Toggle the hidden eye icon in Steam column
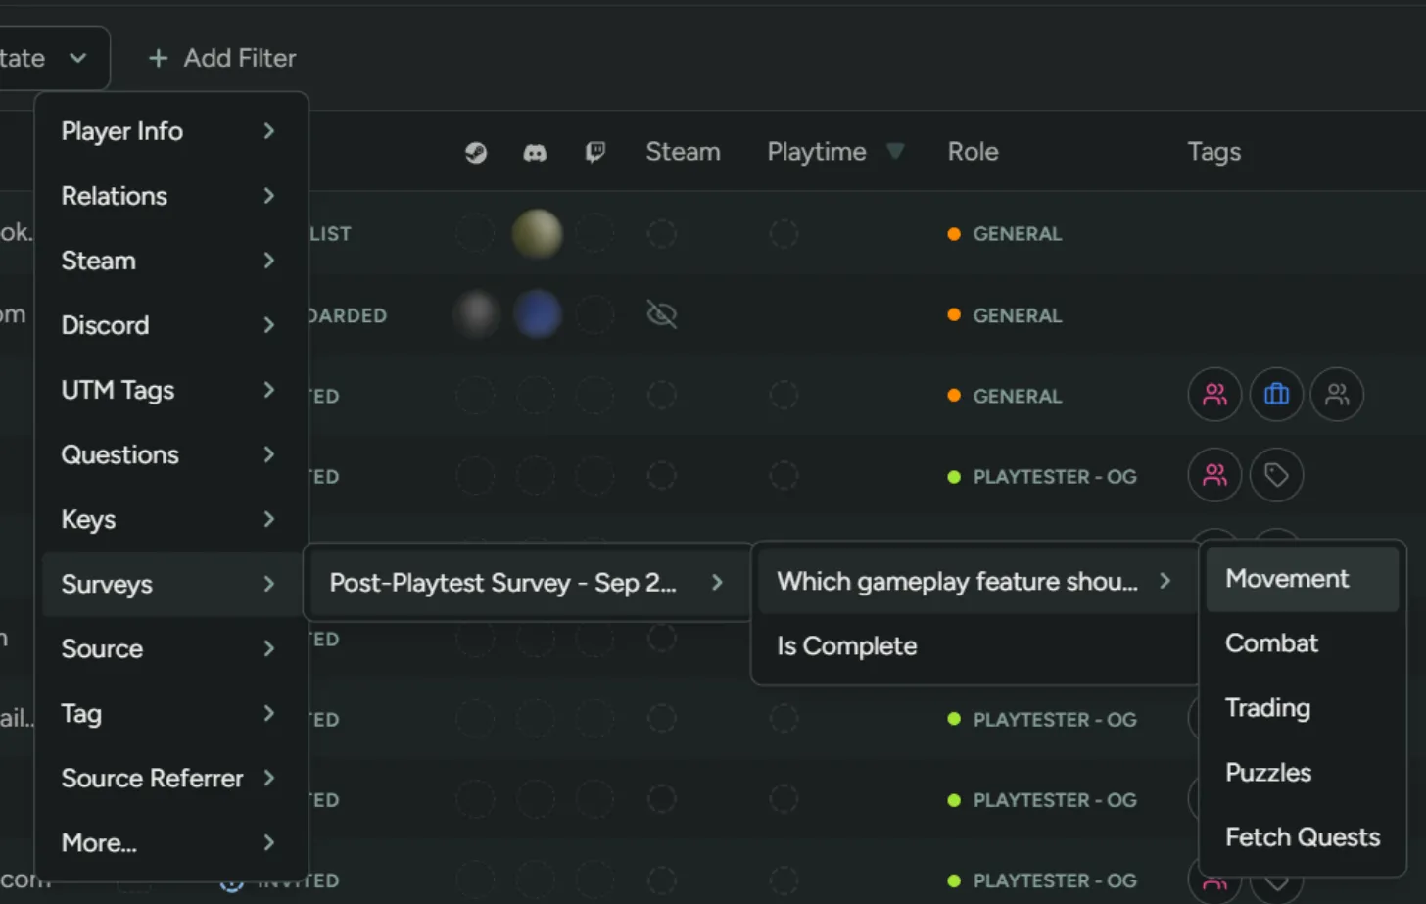 click(x=662, y=314)
